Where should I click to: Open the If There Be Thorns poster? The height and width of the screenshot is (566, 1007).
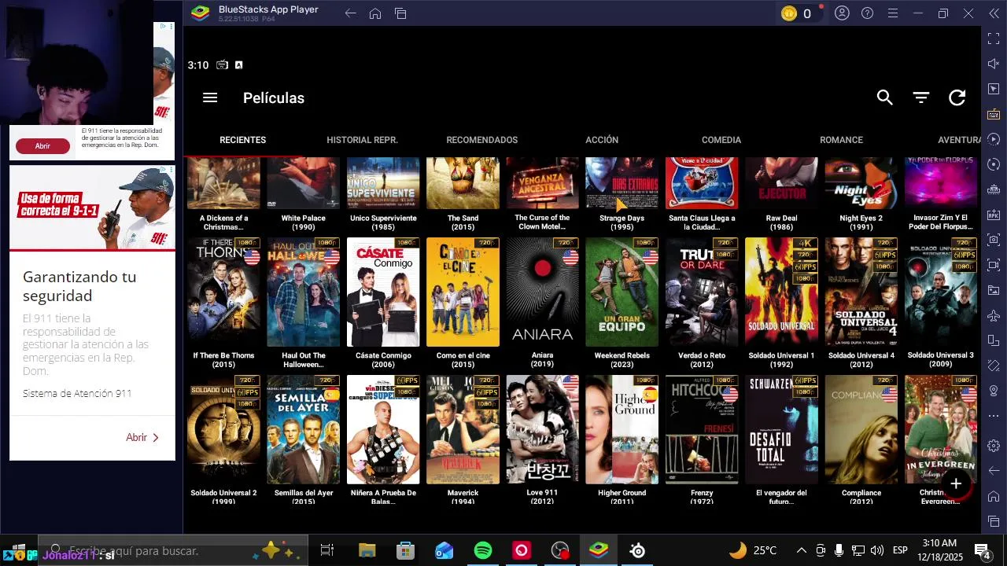[x=223, y=292]
